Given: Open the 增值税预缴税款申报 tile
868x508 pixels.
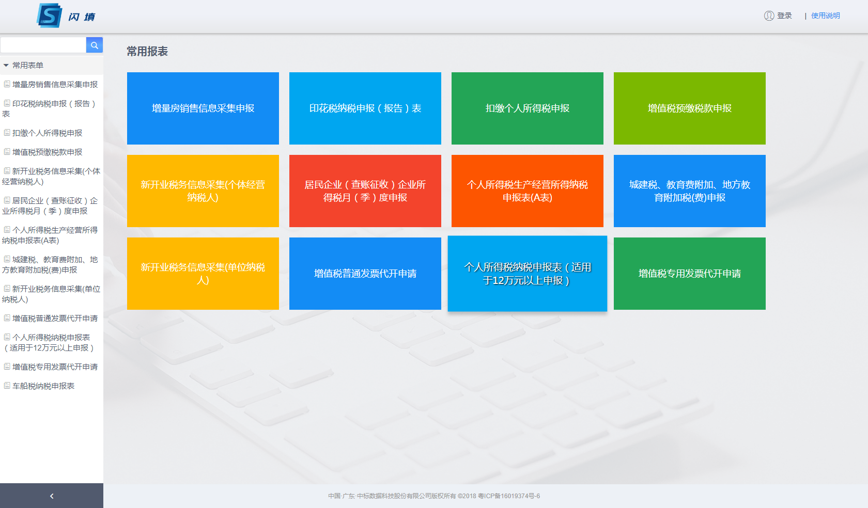Looking at the screenshot, I should point(689,108).
